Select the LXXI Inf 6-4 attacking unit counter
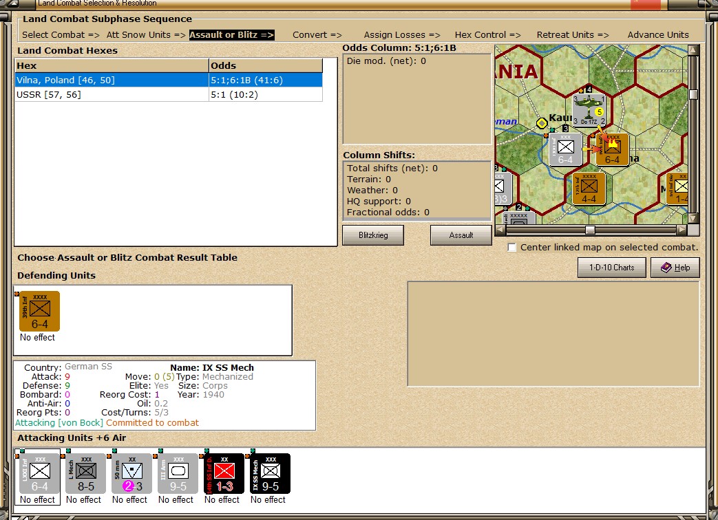Screen dimensions: 718x520 (x=39, y=473)
